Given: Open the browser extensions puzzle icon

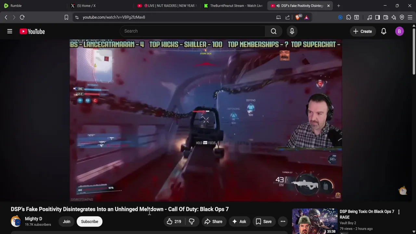Looking at the screenshot, I should click(349, 17).
